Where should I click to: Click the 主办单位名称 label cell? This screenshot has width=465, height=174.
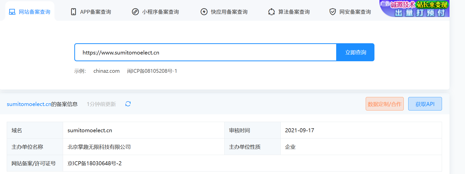click(x=35, y=147)
